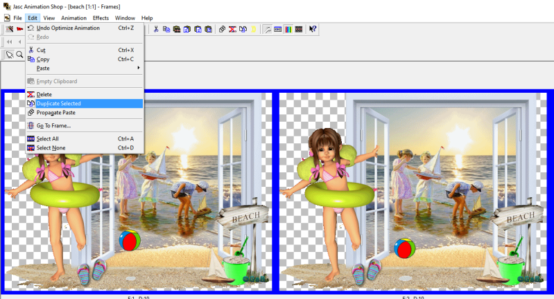Open the Go To Frame dialog

tap(53, 125)
